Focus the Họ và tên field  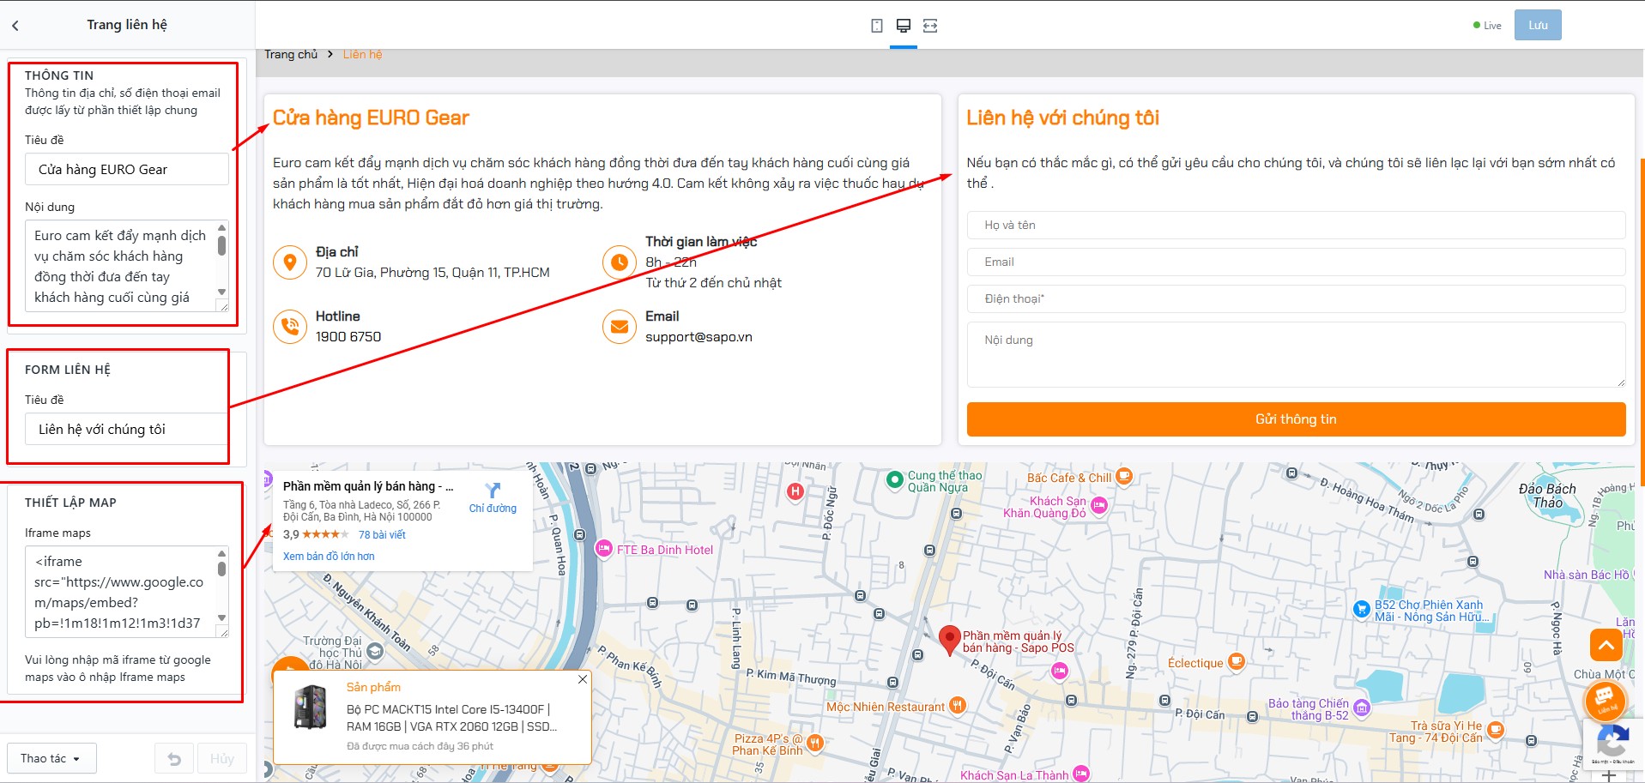click(x=1296, y=225)
